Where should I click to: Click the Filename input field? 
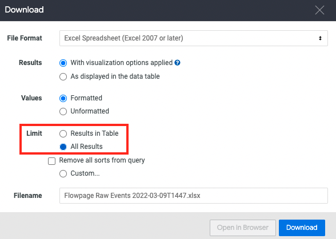[194, 196]
